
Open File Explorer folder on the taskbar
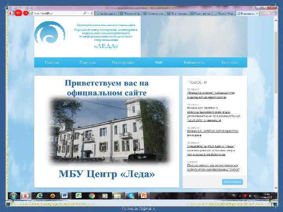click(x=117, y=196)
